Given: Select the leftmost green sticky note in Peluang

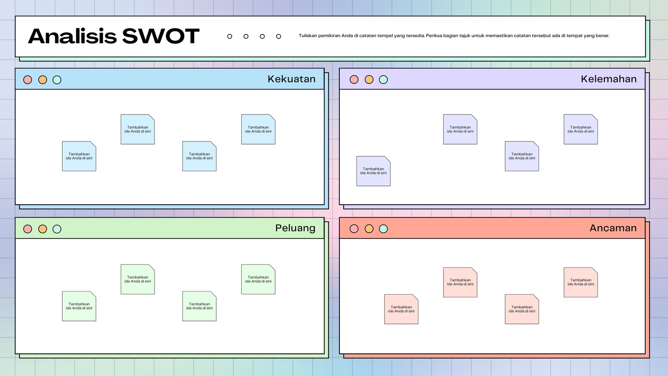Looking at the screenshot, I should 79,306.
